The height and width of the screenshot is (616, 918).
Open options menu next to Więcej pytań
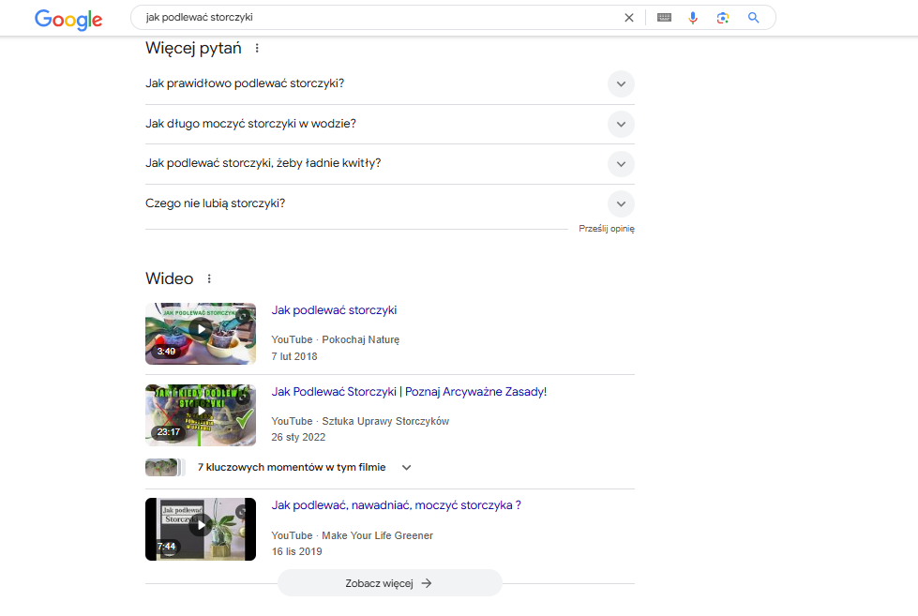pos(257,47)
